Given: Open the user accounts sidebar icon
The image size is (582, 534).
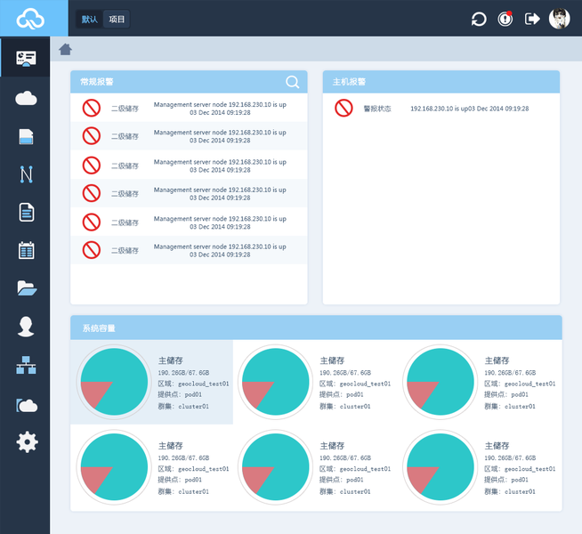Looking at the screenshot, I should point(26,327).
